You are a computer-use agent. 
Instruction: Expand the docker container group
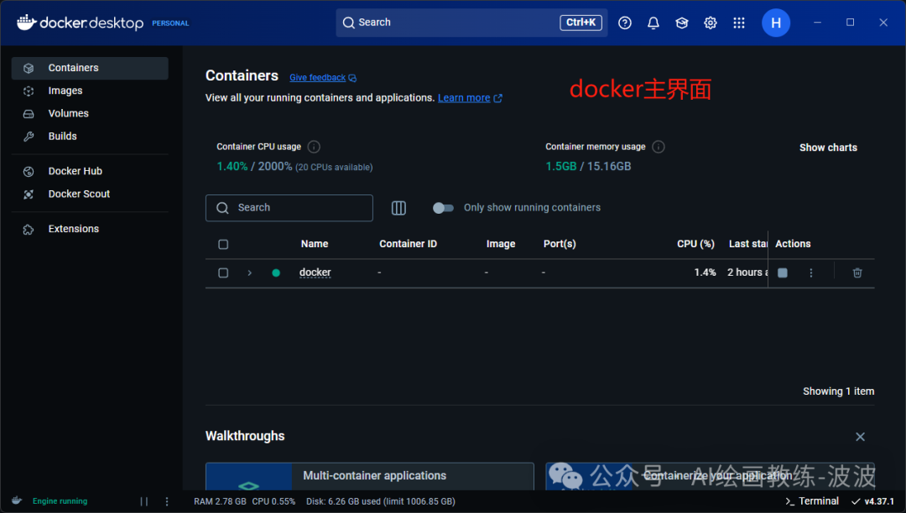pos(250,273)
